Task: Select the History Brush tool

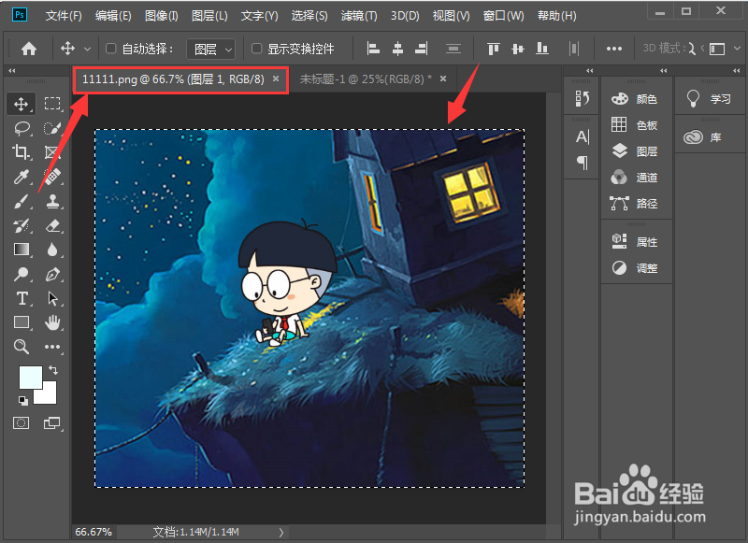Action: pyautogui.click(x=22, y=225)
